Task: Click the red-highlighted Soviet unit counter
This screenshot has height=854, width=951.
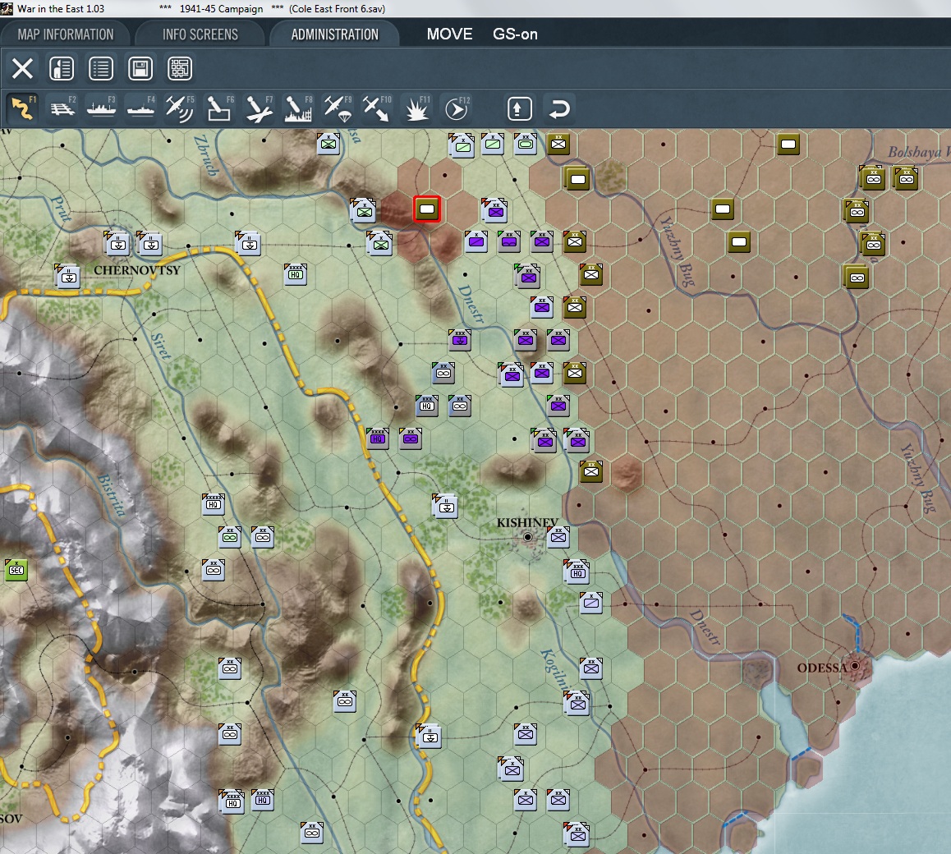Action: click(x=427, y=209)
